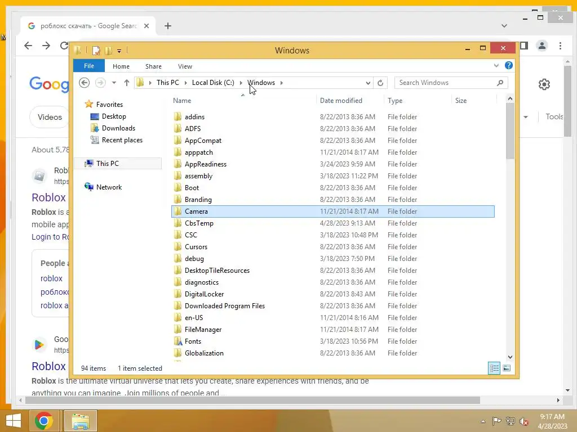The height and width of the screenshot is (432, 577).
Task: Customize Quick Access Toolbar dropdown
Action: pyautogui.click(x=119, y=51)
